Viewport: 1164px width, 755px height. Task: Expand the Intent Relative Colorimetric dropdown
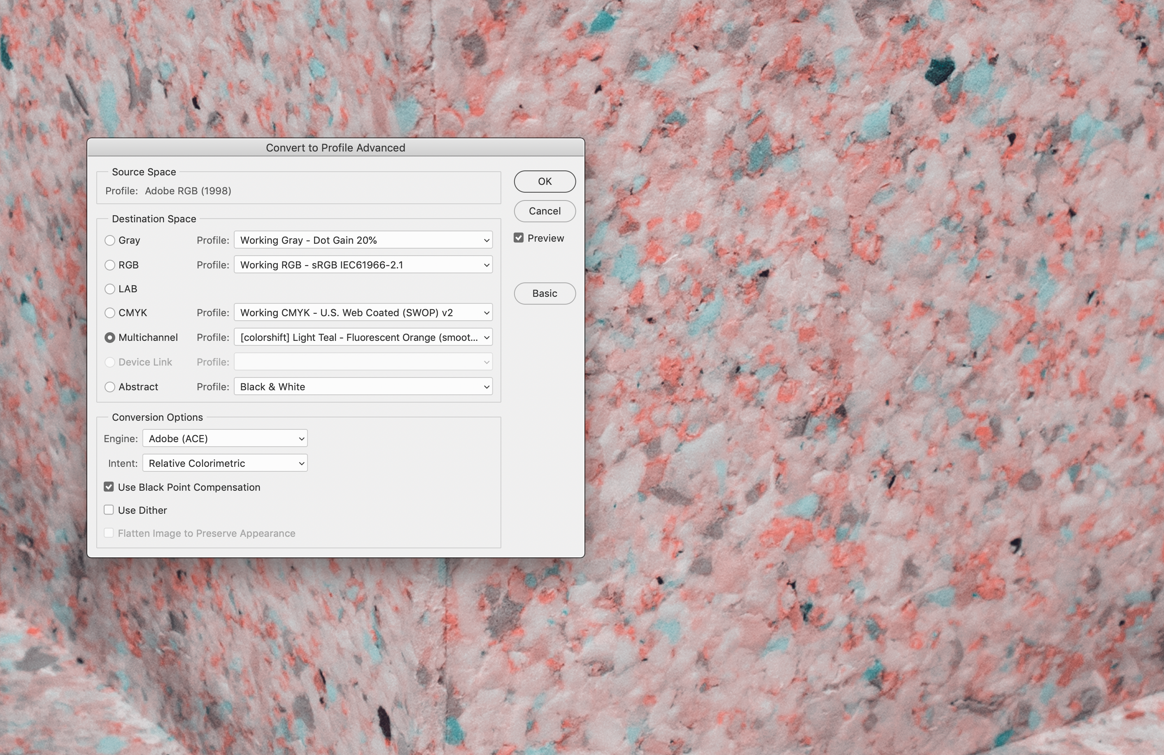[225, 464]
